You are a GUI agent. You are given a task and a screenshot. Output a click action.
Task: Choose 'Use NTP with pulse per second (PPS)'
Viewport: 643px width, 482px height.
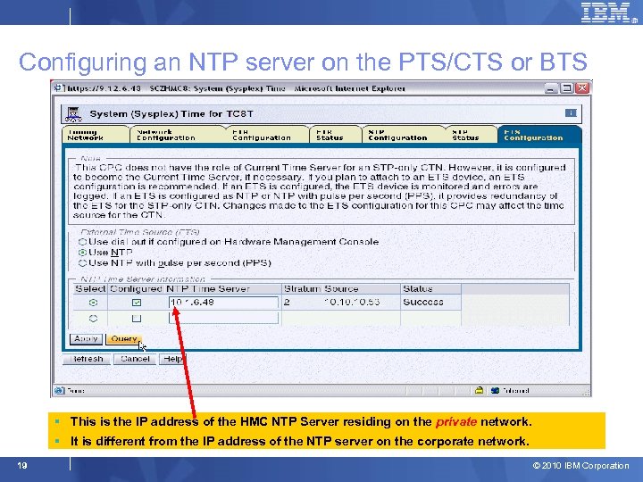tap(82, 263)
